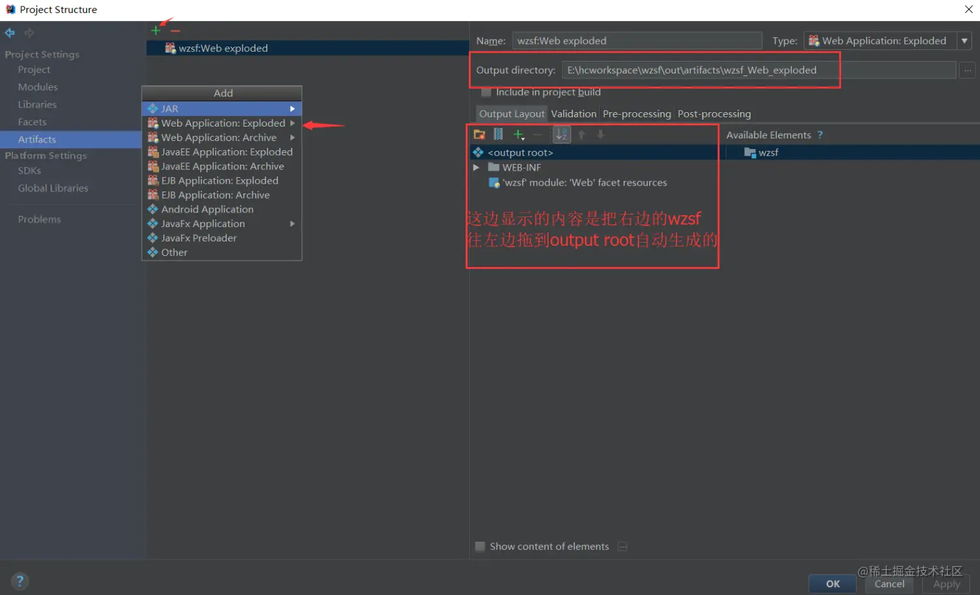Choose Web Application: Exploded menu entry
The height and width of the screenshot is (595, 980).
[x=222, y=123]
